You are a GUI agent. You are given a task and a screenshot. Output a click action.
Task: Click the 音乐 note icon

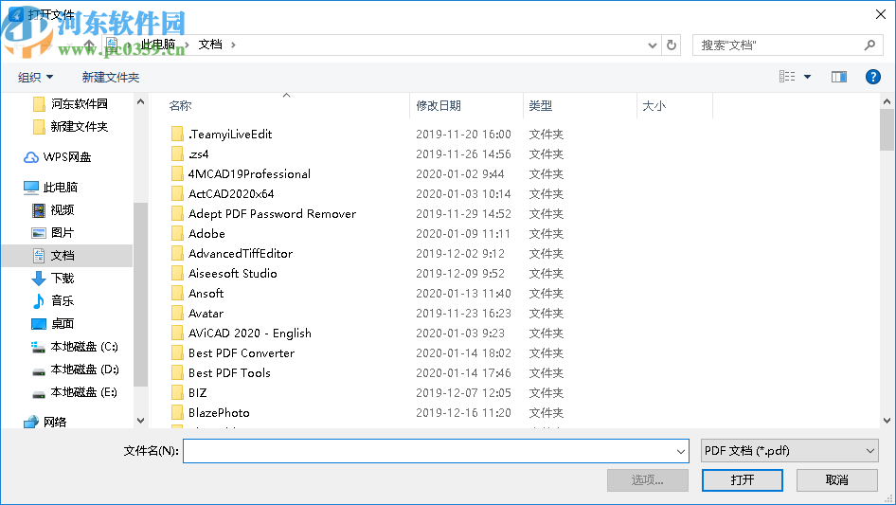(x=38, y=301)
